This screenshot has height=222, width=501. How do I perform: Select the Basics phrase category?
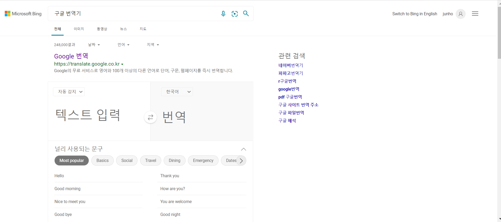click(x=102, y=161)
